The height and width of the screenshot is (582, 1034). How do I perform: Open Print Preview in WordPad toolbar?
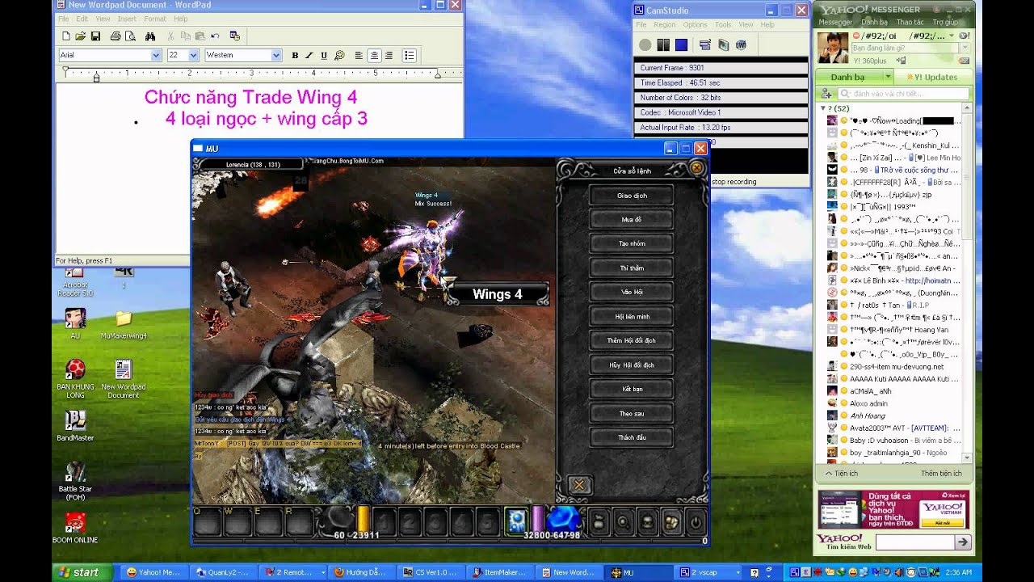point(130,36)
